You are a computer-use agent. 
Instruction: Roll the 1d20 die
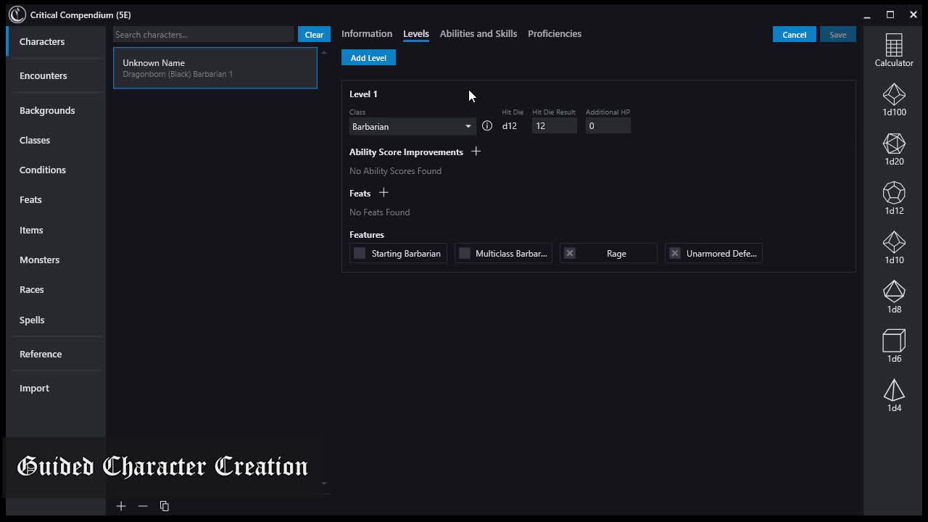(x=893, y=149)
